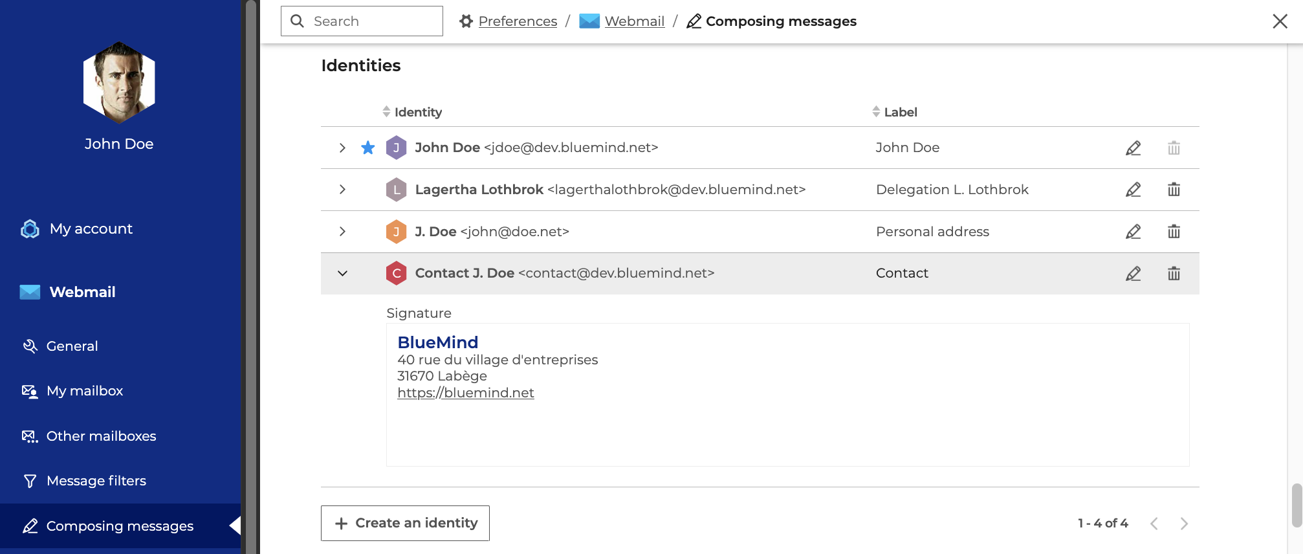The image size is (1303, 554).
Task: Expand the John Doe identity row
Action: pyautogui.click(x=342, y=148)
